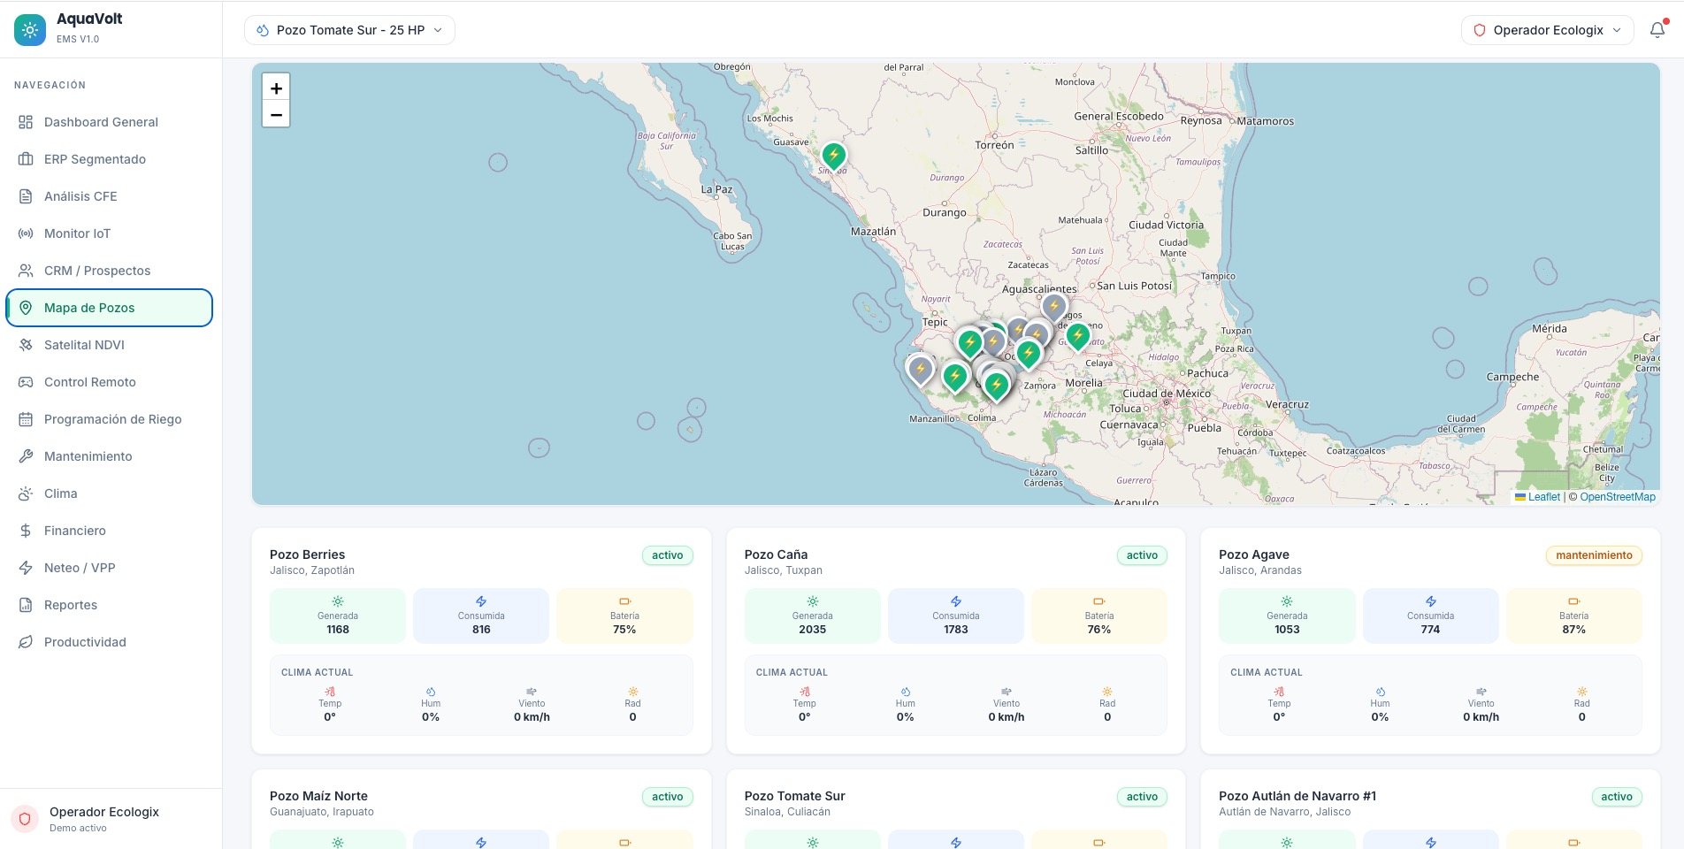The image size is (1684, 849).
Task: Click the activo badge on Pozo Maíz Norte
Action: pos(668,797)
